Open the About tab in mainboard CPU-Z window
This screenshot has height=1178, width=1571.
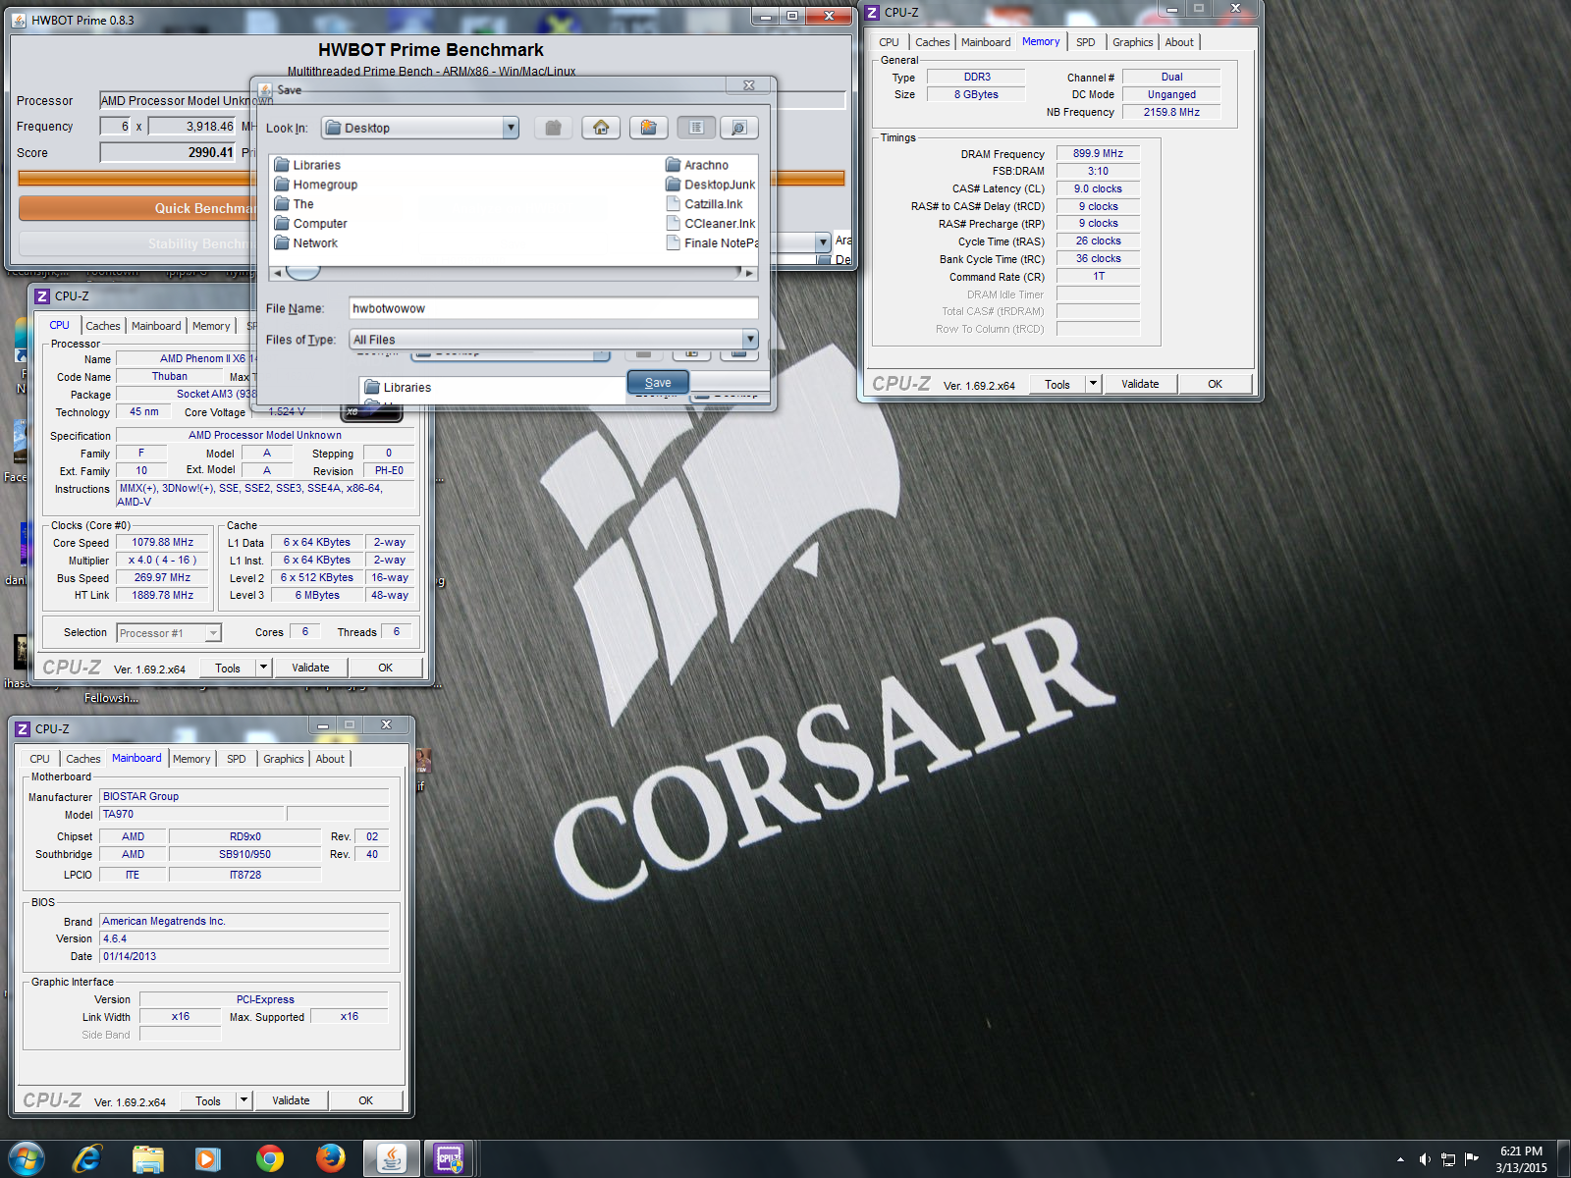click(330, 759)
